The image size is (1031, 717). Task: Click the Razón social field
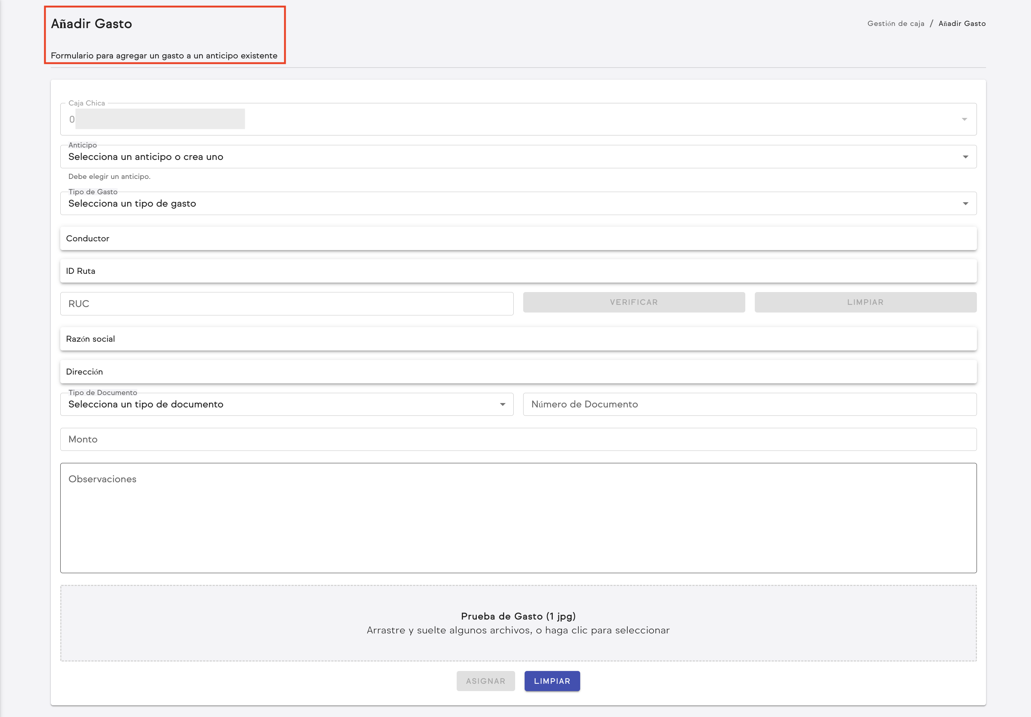[518, 339]
